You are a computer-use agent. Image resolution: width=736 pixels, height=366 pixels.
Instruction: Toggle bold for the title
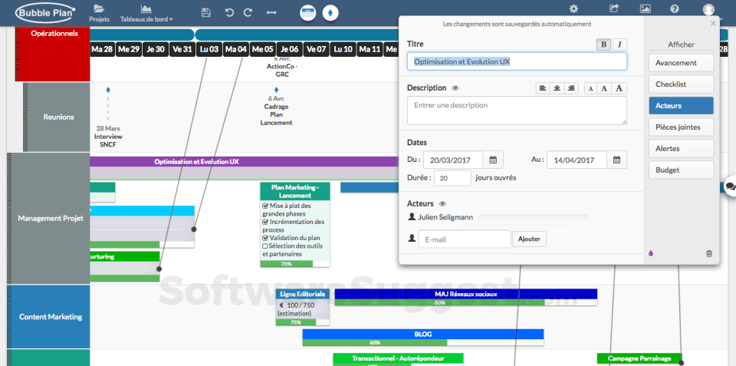(604, 45)
